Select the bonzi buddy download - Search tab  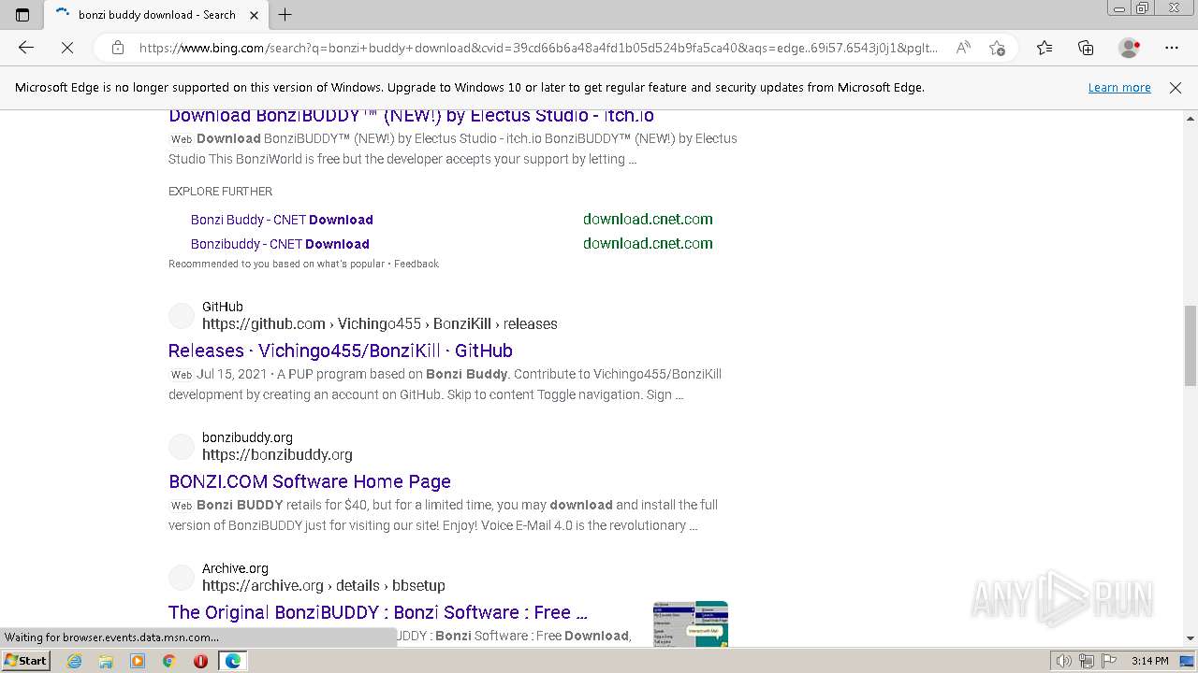pos(156,15)
